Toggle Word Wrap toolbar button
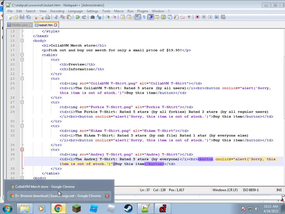This screenshot has width=285, height=214. click(138, 17)
